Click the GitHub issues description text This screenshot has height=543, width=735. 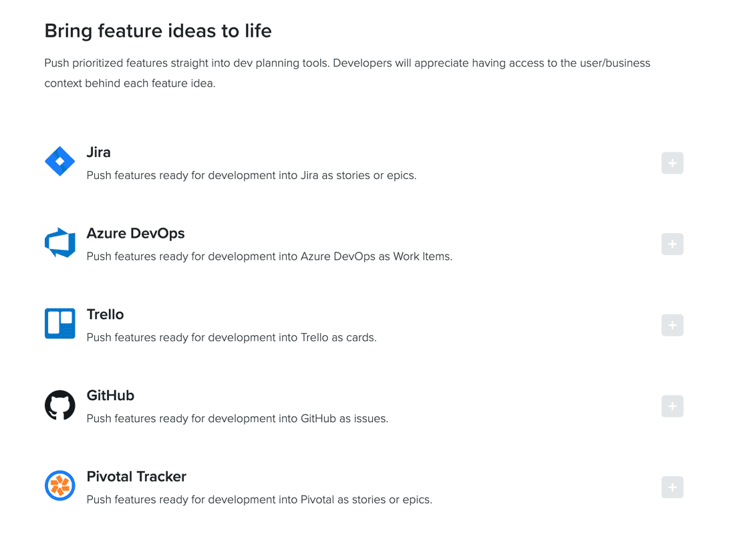point(237,419)
